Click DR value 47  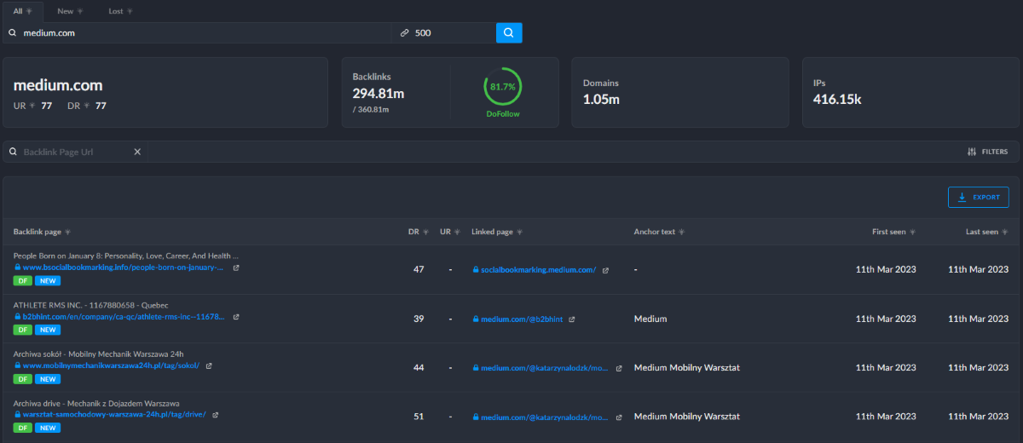tap(418, 270)
